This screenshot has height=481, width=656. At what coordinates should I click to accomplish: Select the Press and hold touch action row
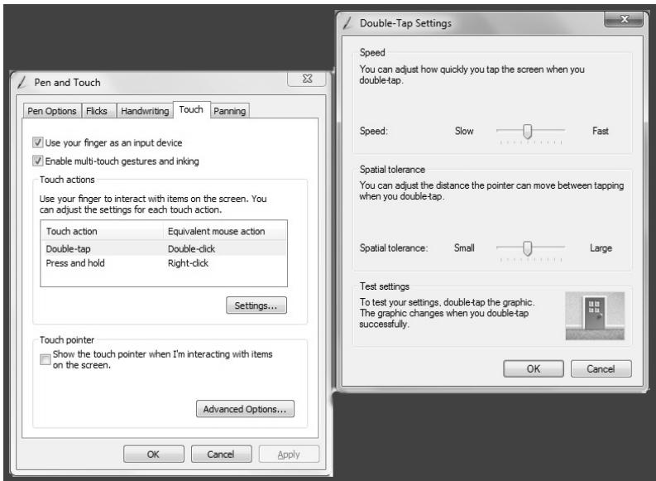(164, 263)
